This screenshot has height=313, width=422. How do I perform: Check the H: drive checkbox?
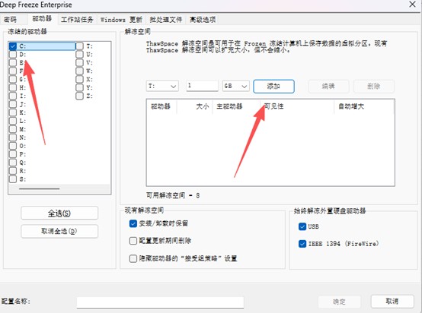point(13,87)
